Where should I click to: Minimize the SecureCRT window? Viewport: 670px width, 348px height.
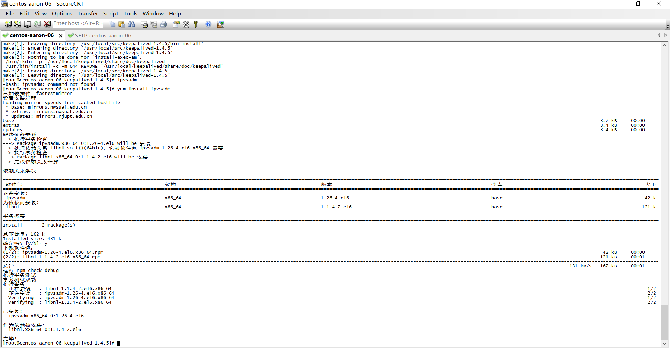618,4
